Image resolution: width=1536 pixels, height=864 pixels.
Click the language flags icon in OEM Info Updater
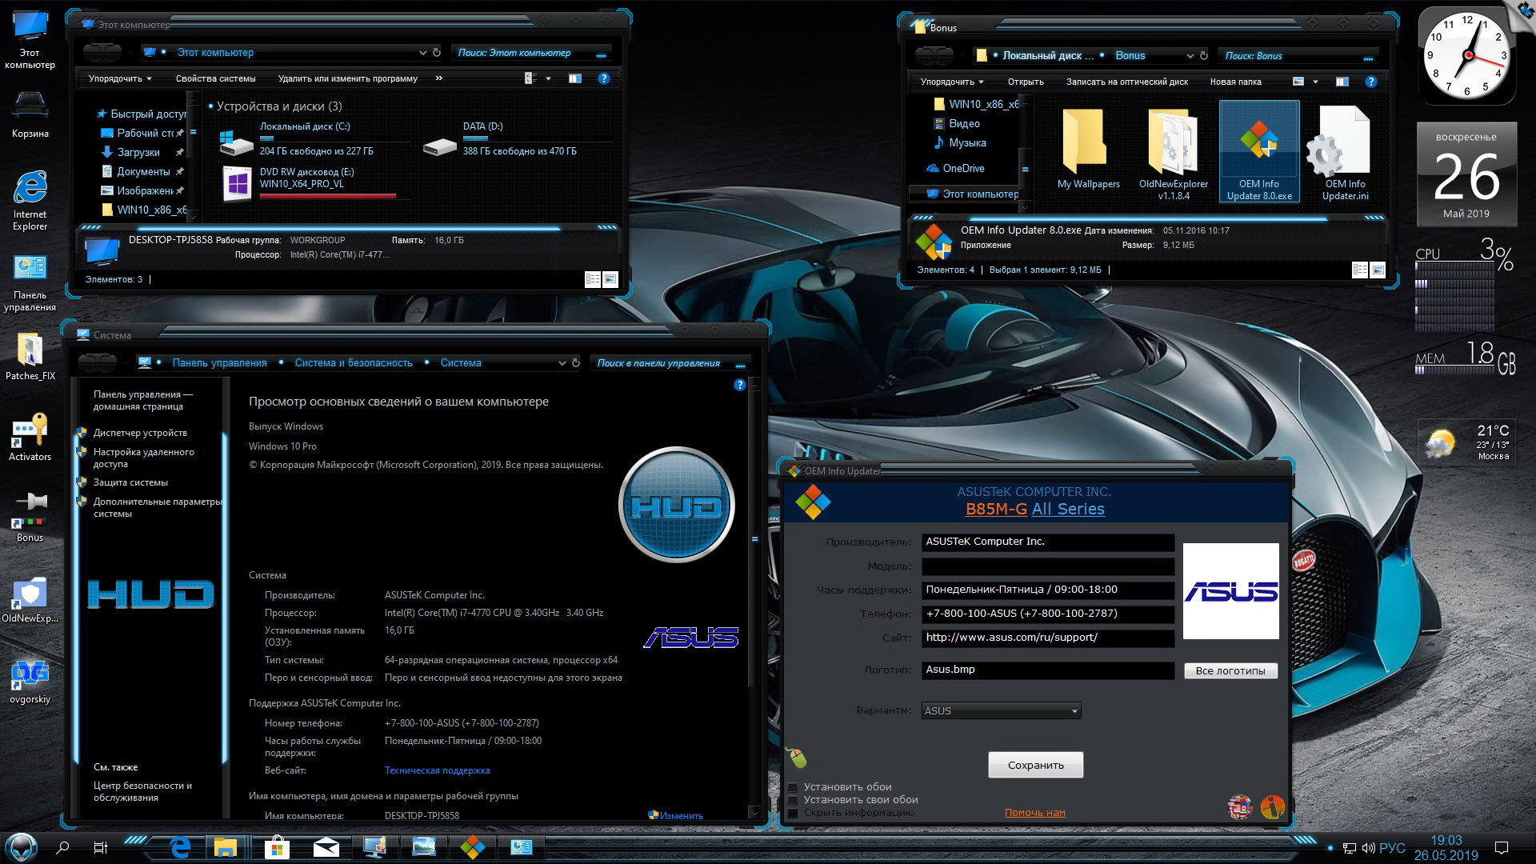click(x=1240, y=807)
